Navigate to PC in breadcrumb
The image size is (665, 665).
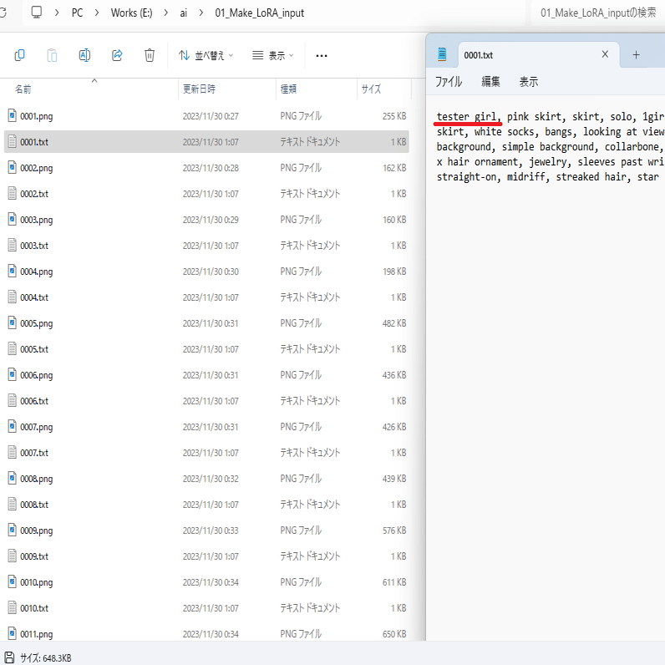pos(77,13)
